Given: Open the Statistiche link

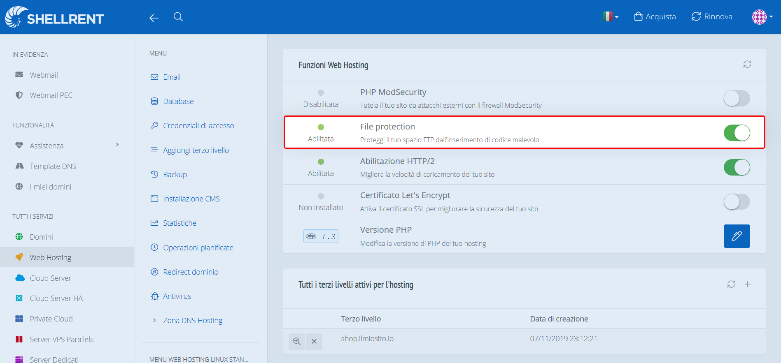Looking at the screenshot, I should 180,223.
